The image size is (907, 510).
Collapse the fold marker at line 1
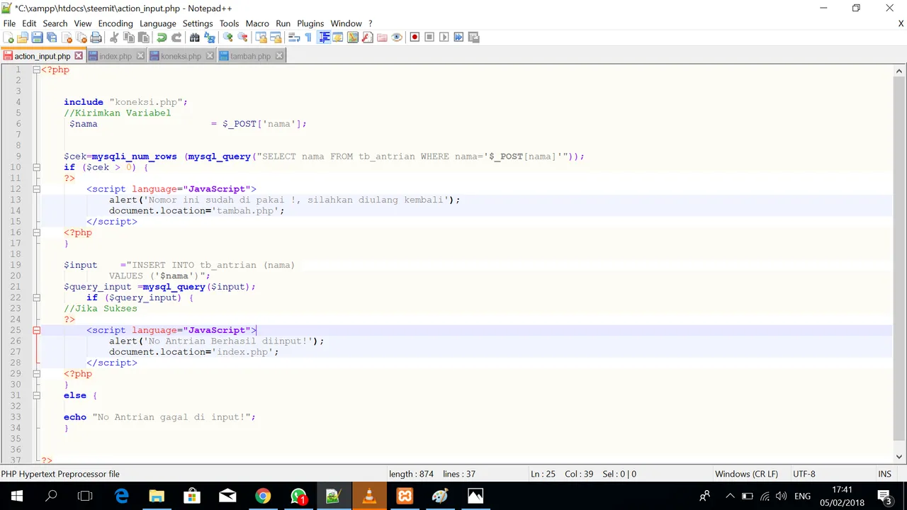pyautogui.click(x=36, y=70)
